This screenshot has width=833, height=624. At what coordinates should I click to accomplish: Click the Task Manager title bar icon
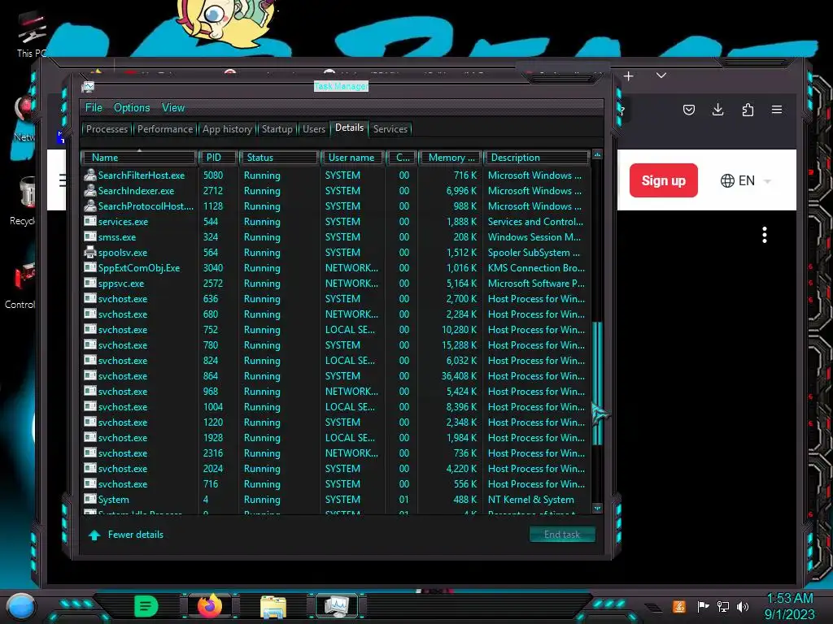click(88, 86)
